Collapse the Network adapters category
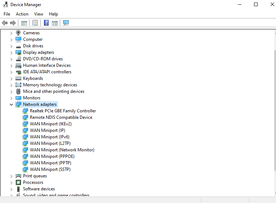Viewport: 276px width, 203px height. tap(11, 104)
